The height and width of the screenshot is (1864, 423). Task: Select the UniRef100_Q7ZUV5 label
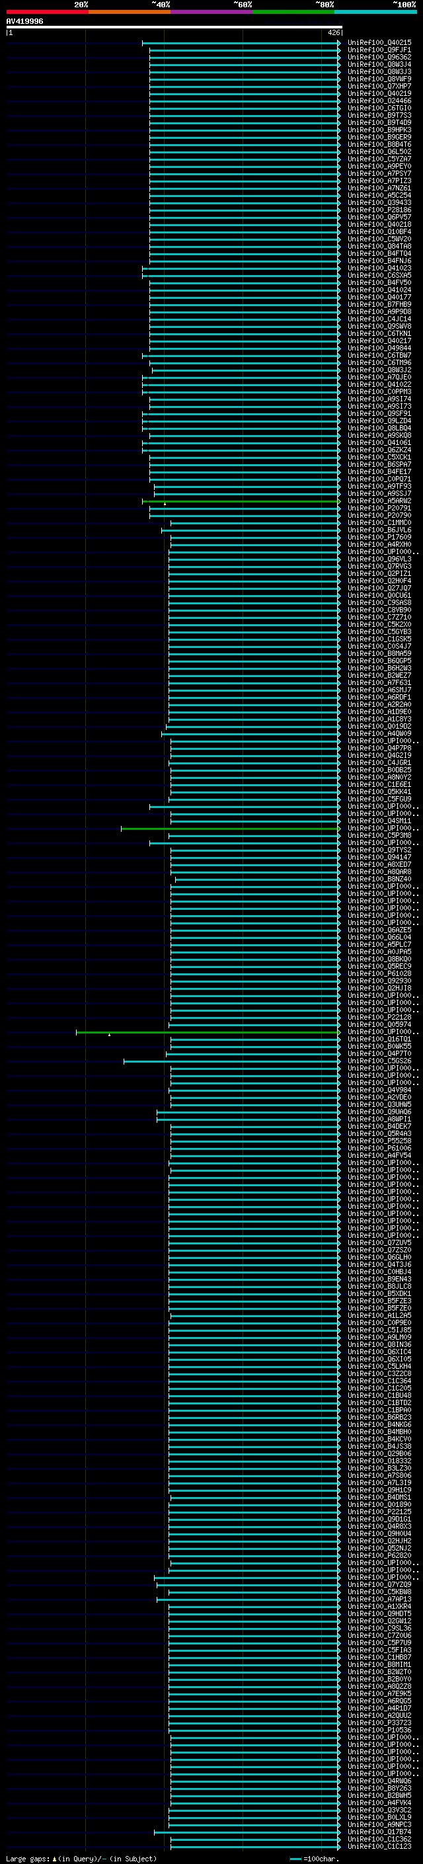[379, 1242]
